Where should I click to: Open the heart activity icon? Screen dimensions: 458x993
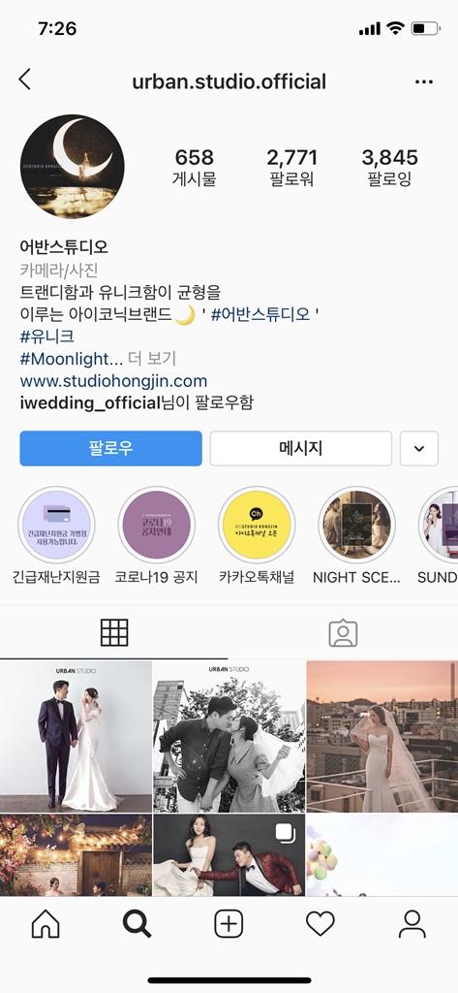(321, 924)
